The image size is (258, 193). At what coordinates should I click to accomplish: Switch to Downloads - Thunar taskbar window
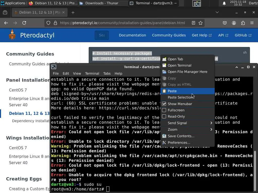tap(103, 3)
